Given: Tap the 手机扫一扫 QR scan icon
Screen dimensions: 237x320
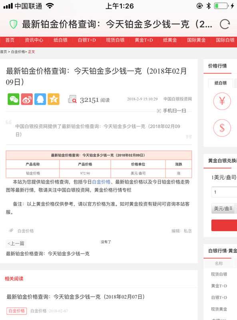Looking at the screenshot, I should coord(159,111).
